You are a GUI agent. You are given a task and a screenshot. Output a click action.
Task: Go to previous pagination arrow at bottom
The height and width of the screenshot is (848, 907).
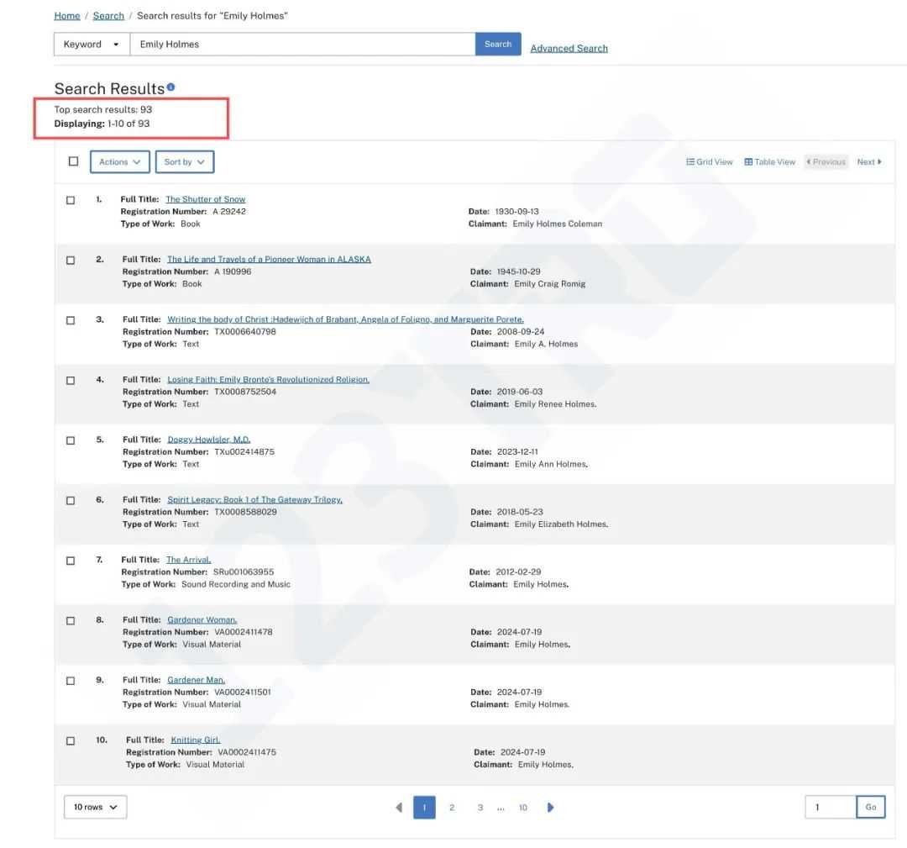399,807
